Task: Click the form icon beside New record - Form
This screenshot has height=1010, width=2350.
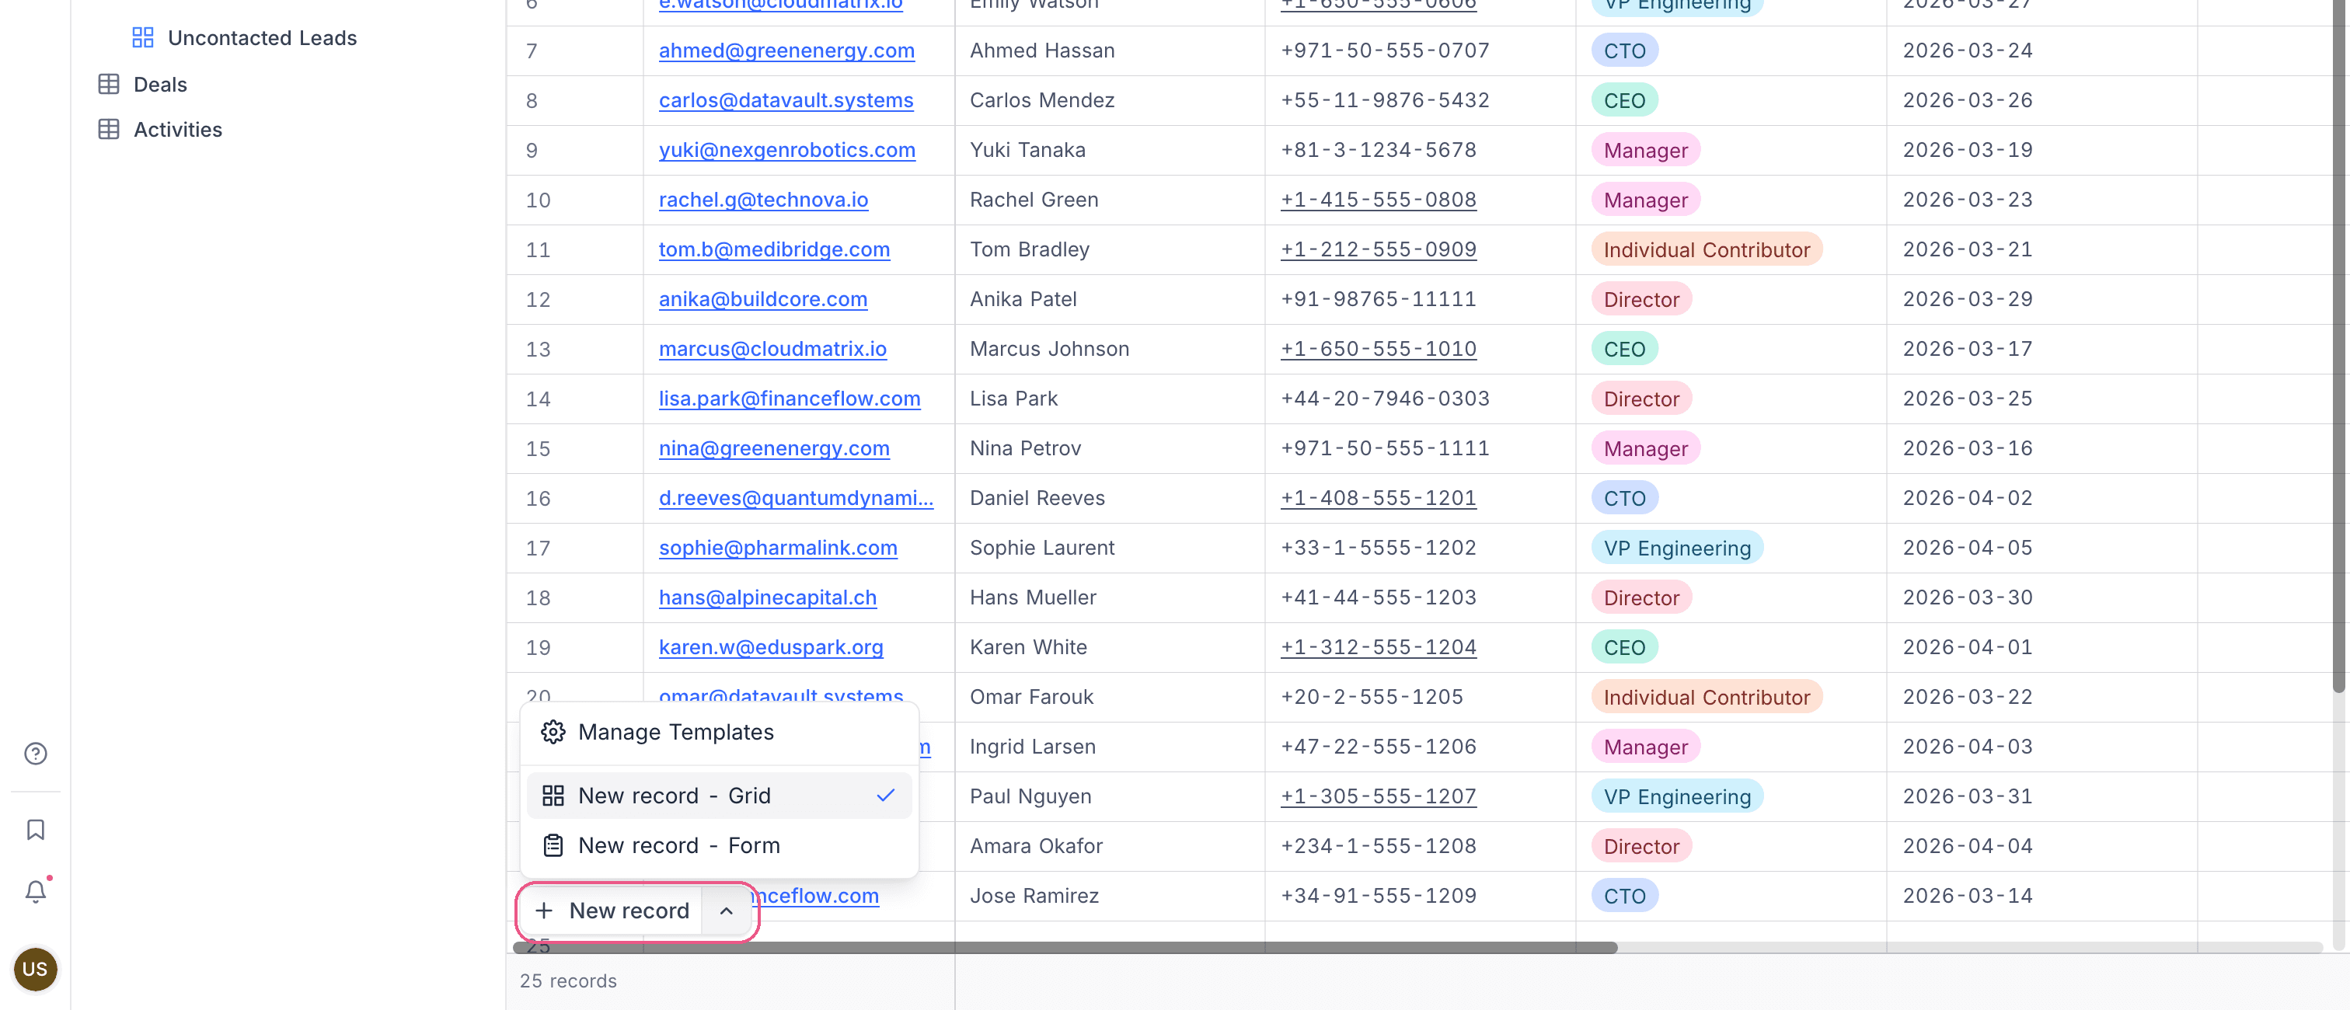Action: 553,846
